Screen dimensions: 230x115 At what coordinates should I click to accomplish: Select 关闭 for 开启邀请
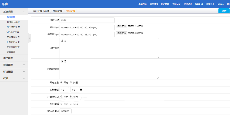pyautogui.click(x=71, y=104)
